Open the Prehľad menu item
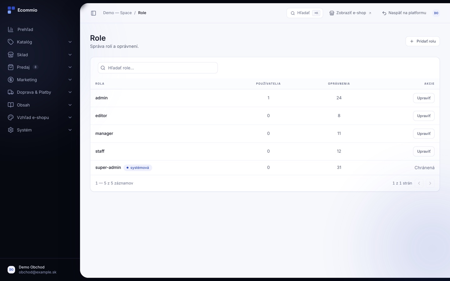Viewport: 450px width, 281px height. click(40, 29)
